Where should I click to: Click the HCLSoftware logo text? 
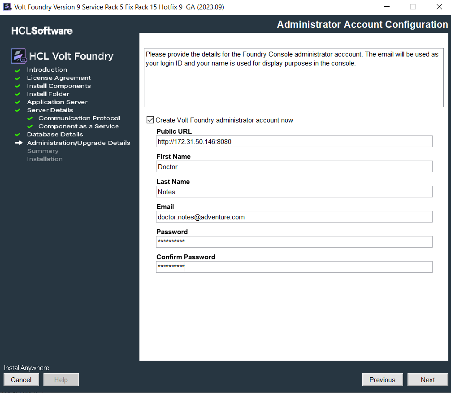(x=42, y=31)
